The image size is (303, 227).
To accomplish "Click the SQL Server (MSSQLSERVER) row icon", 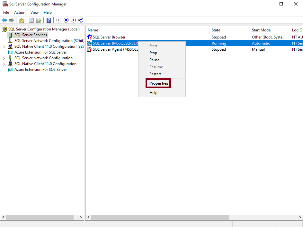I will click(90, 43).
